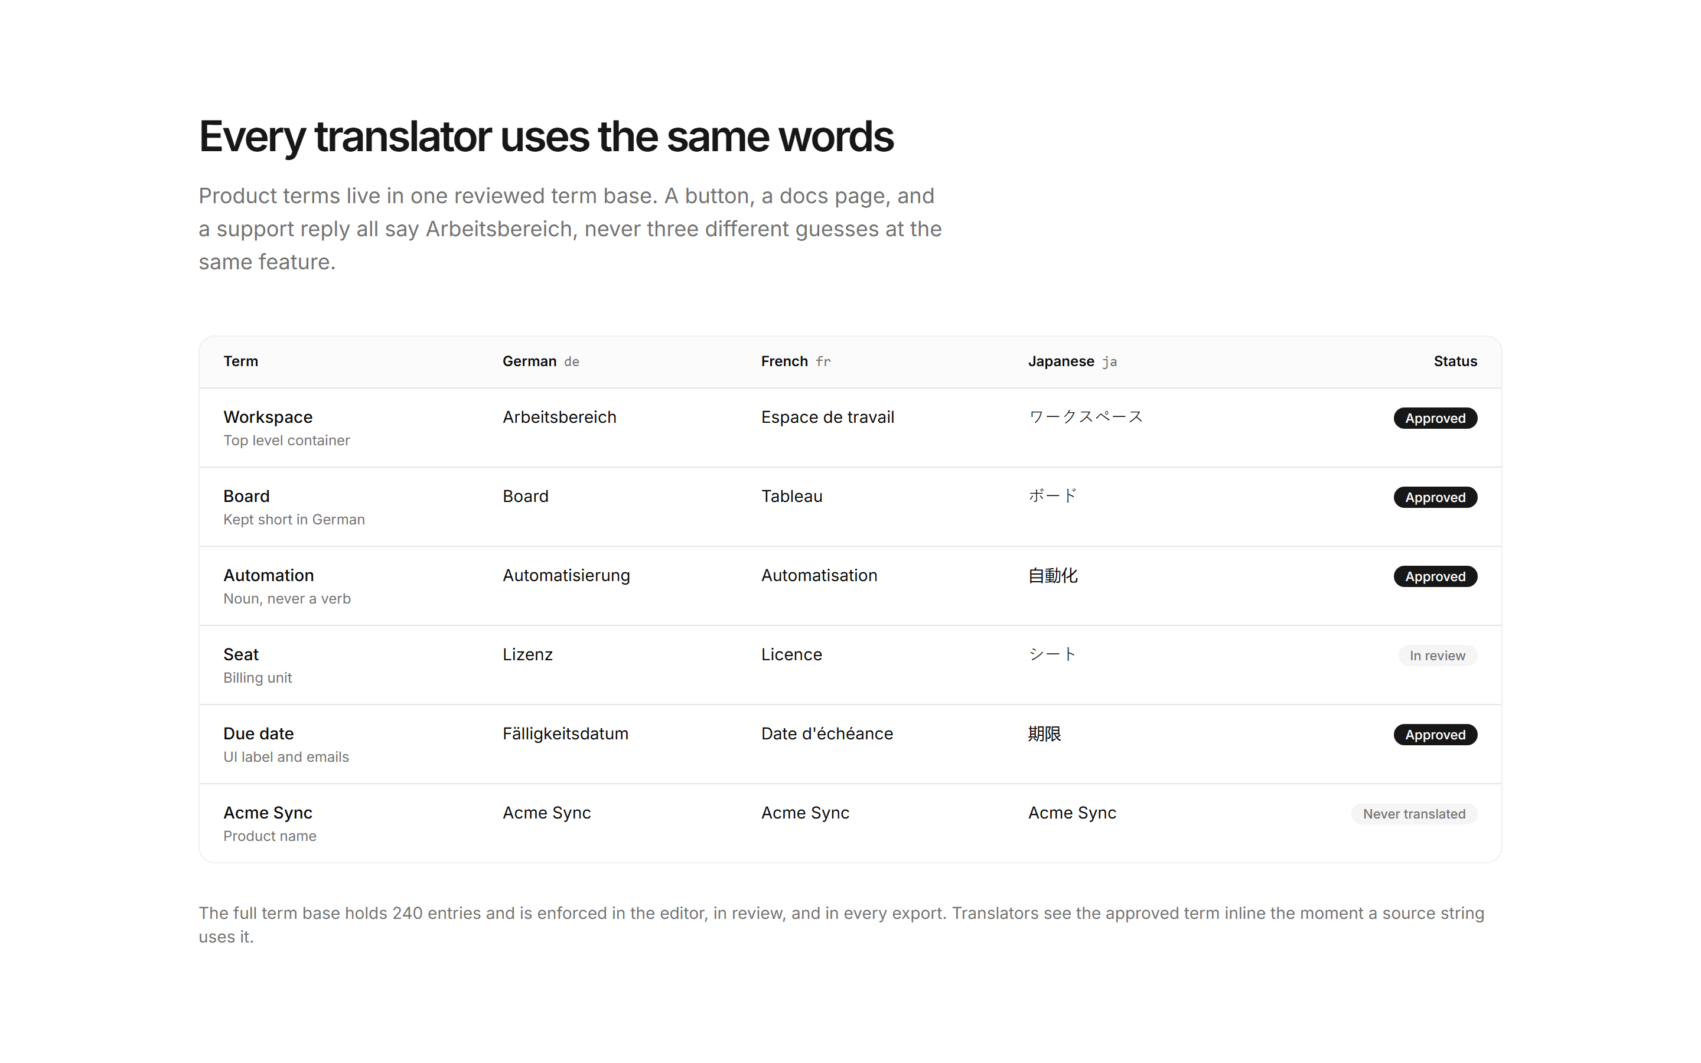Click the Approved badge in Automation row

tap(1435, 576)
